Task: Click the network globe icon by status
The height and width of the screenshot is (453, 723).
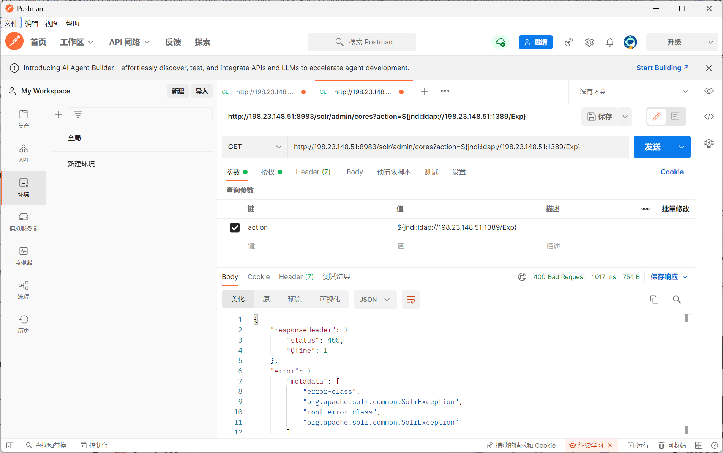Action: 522,277
